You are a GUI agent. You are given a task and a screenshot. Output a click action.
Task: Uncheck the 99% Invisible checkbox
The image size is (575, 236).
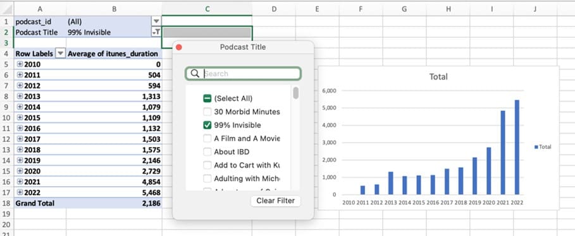pyautogui.click(x=207, y=125)
